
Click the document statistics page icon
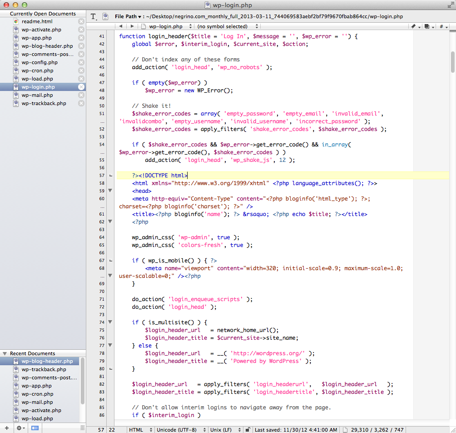click(345, 429)
